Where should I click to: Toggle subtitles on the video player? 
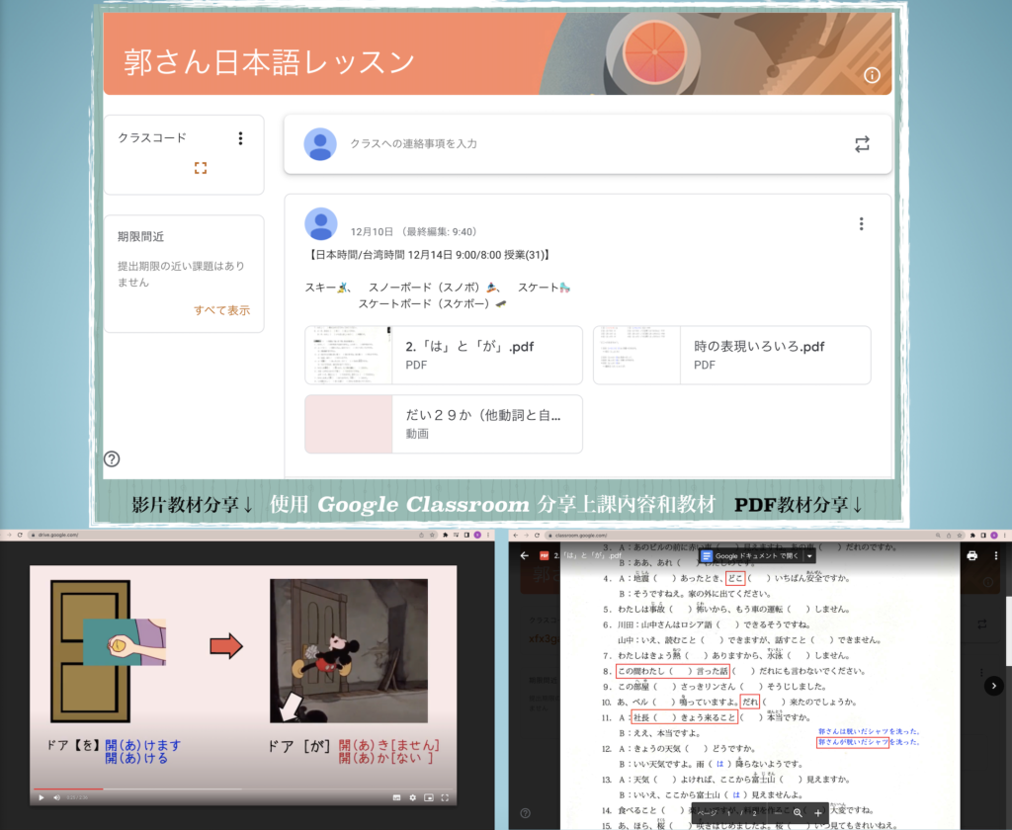pos(396,797)
